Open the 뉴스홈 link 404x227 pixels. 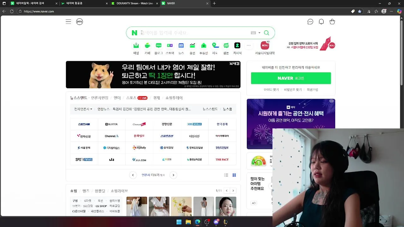click(228, 109)
